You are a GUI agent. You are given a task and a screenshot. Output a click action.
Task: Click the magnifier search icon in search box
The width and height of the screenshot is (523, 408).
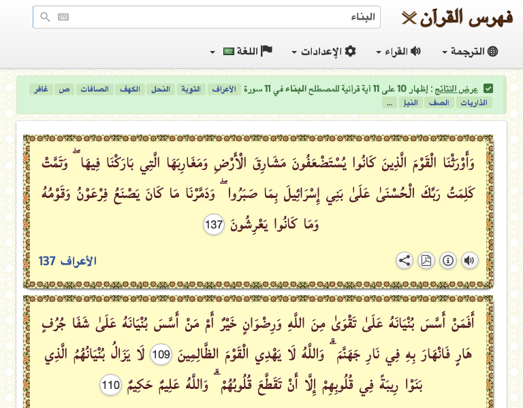(x=46, y=18)
